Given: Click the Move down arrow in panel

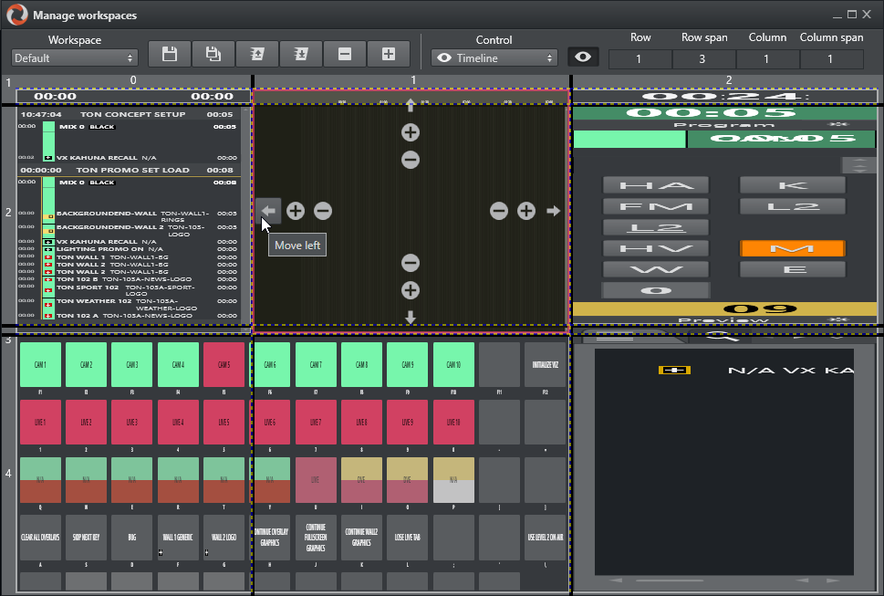Looking at the screenshot, I should coord(411,318).
